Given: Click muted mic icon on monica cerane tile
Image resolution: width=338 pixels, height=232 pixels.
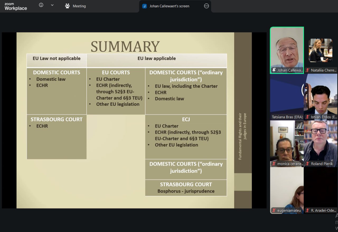Looking at the screenshot, I should [x=274, y=164].
